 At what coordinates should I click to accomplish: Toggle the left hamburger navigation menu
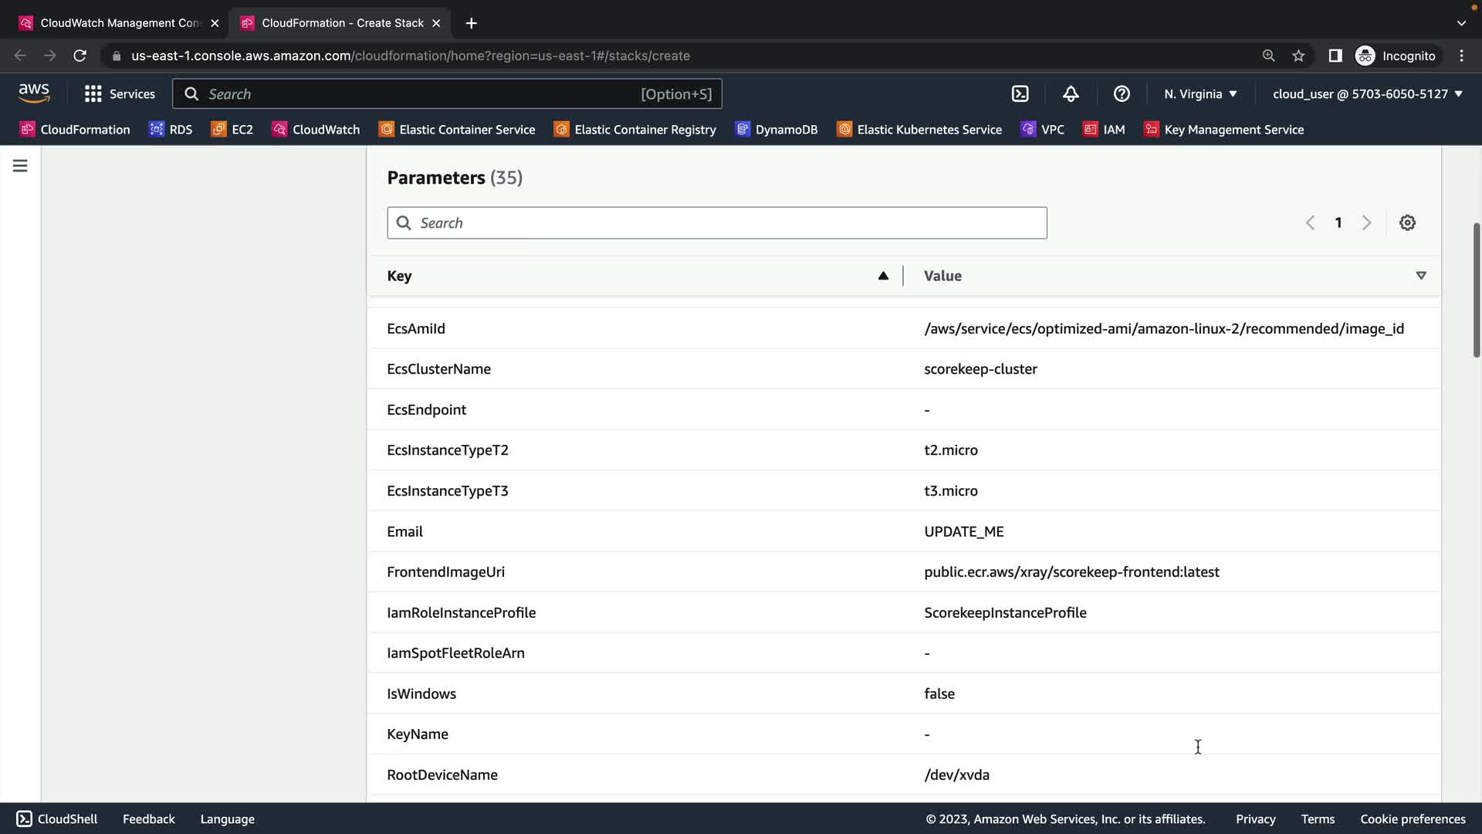[20, 166]
